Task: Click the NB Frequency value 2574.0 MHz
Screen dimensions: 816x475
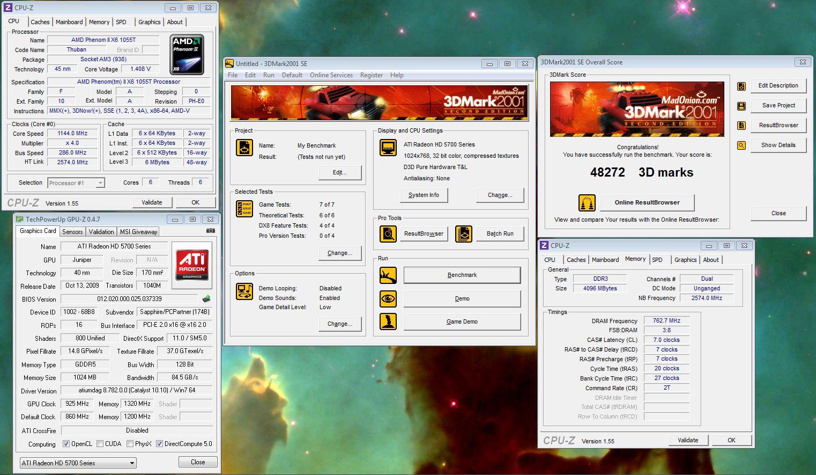Action: coord(707,298)
